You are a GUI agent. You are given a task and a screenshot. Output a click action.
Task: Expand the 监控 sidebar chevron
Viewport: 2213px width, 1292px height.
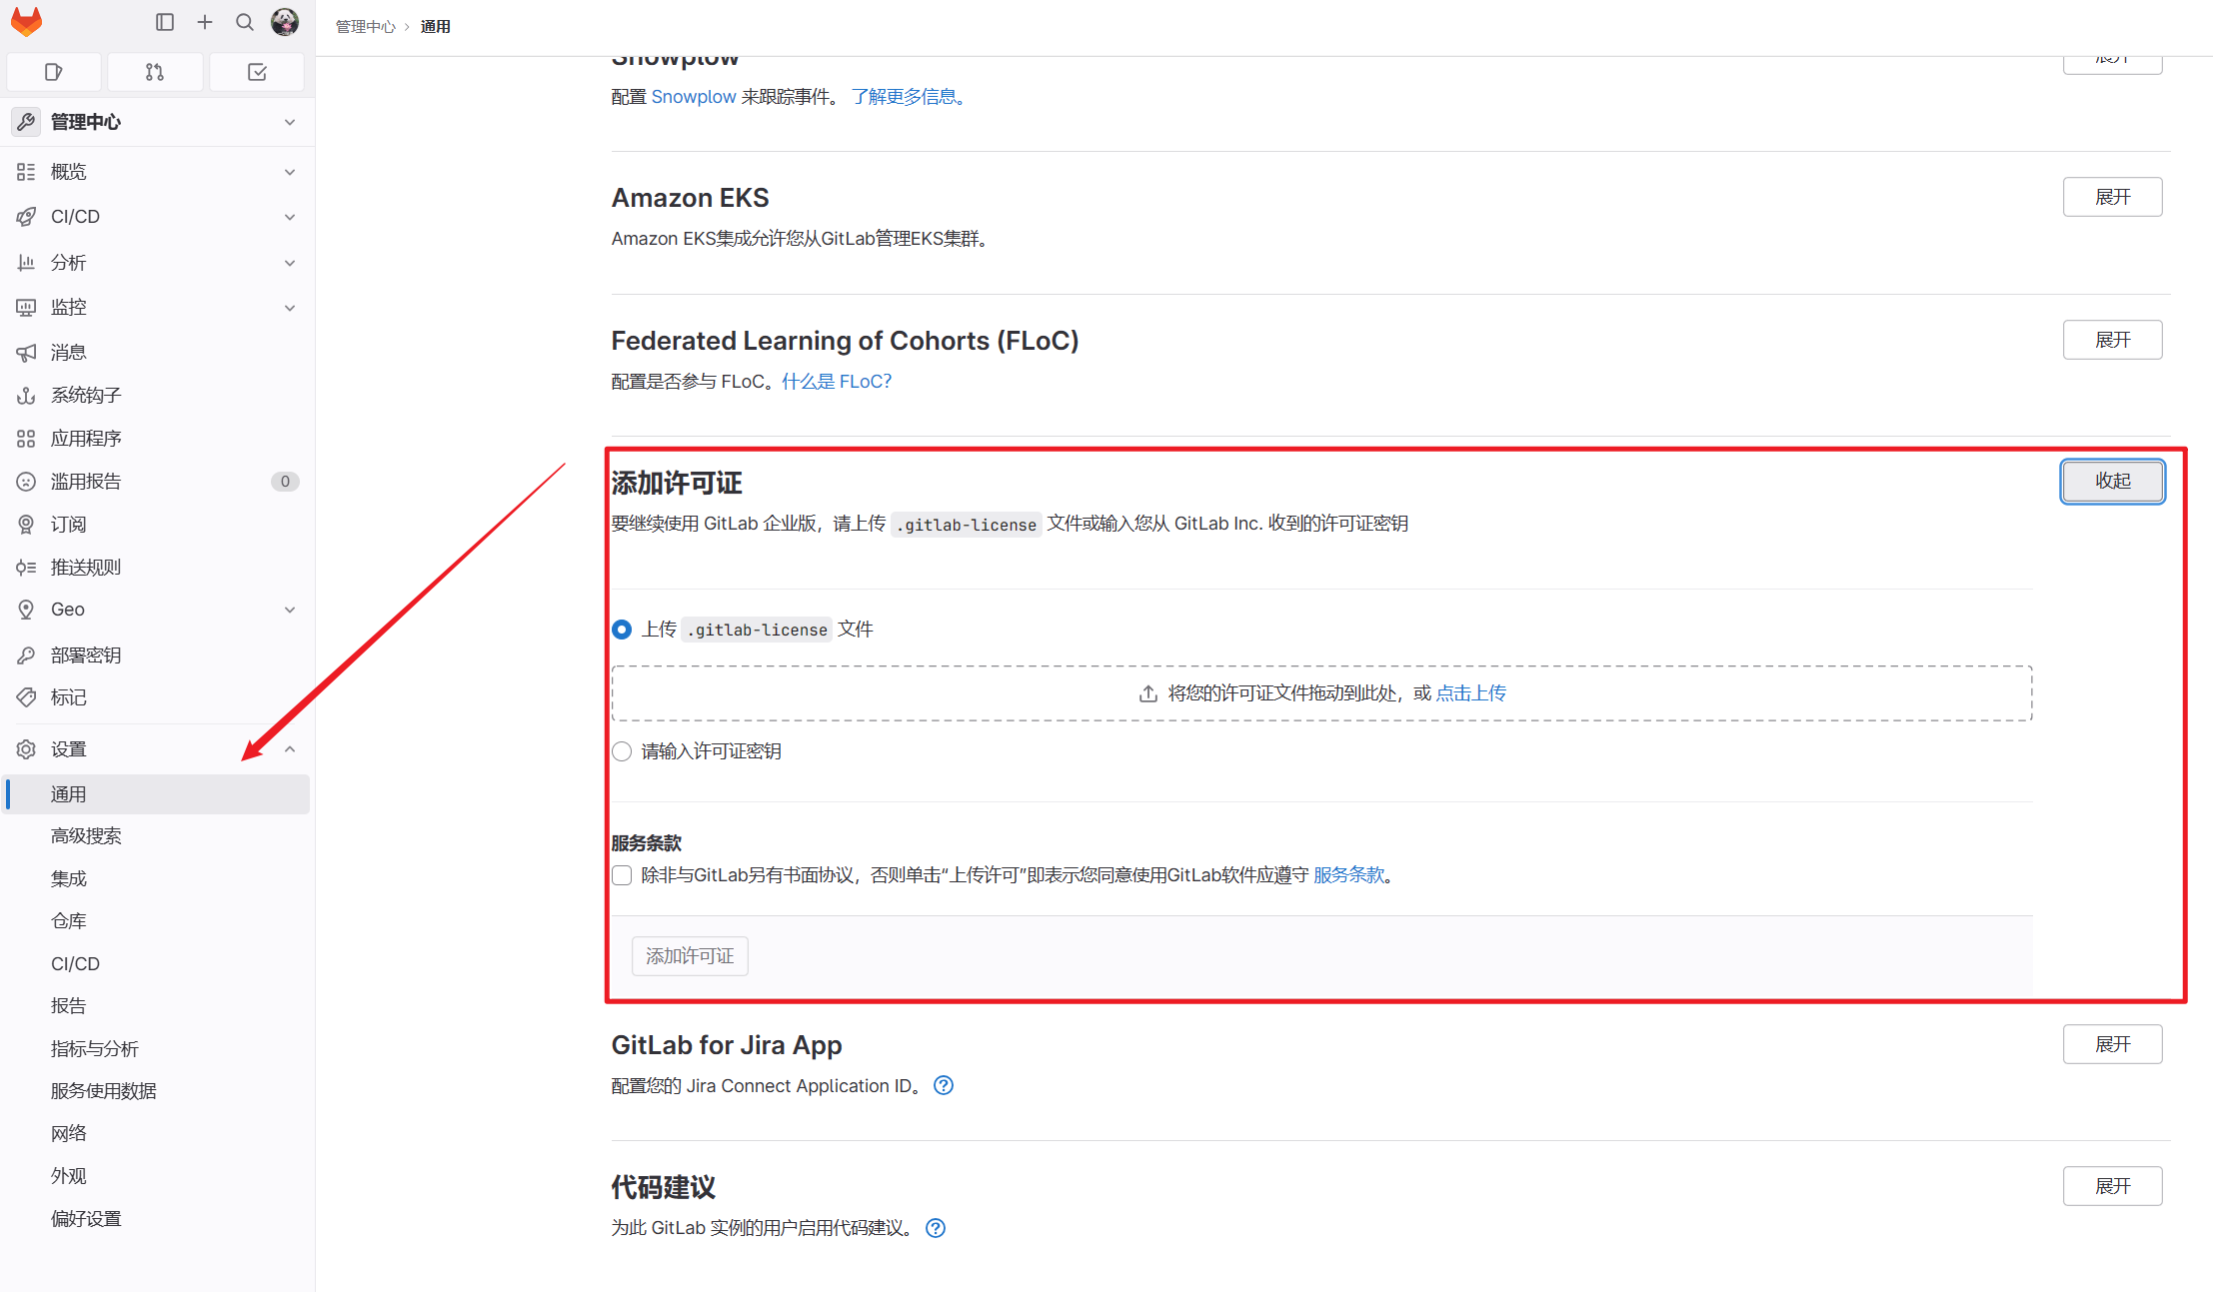tap(290, 308)
